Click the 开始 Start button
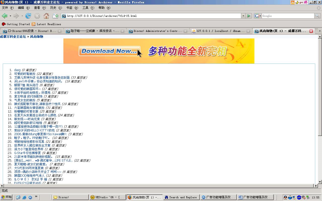 coord(6,197)
